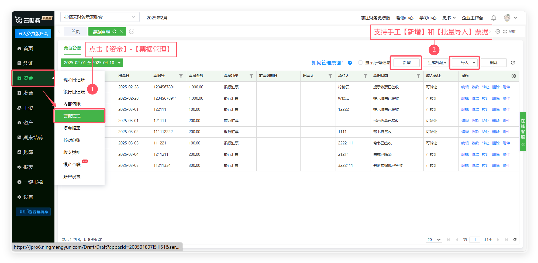Click the 新增 button
Viewport: 538px width, 263px height.
[x=406, y=63]
